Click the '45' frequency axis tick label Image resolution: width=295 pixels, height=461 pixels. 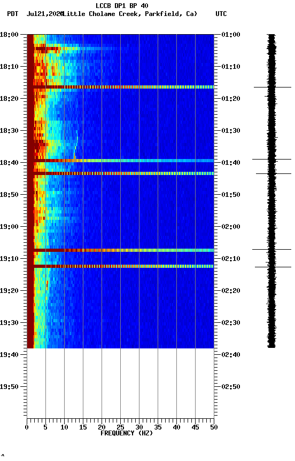tap(195, 428)
